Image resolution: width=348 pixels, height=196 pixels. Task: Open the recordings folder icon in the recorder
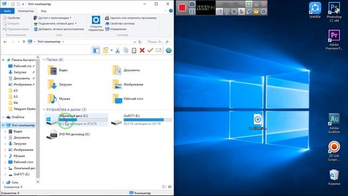pyautogui.click(x=256, y=11)
